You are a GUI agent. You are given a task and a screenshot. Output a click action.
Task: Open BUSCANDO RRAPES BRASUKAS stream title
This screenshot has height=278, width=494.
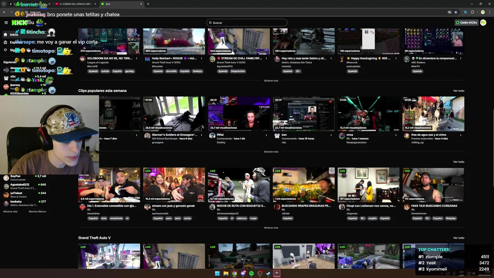pos(306,206)
